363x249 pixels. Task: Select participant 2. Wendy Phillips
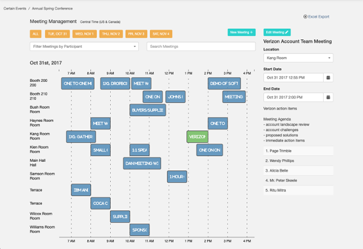coord(298,161)
